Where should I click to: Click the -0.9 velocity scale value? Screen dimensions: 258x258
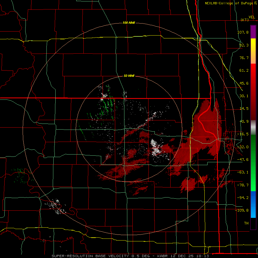(244, 122)
